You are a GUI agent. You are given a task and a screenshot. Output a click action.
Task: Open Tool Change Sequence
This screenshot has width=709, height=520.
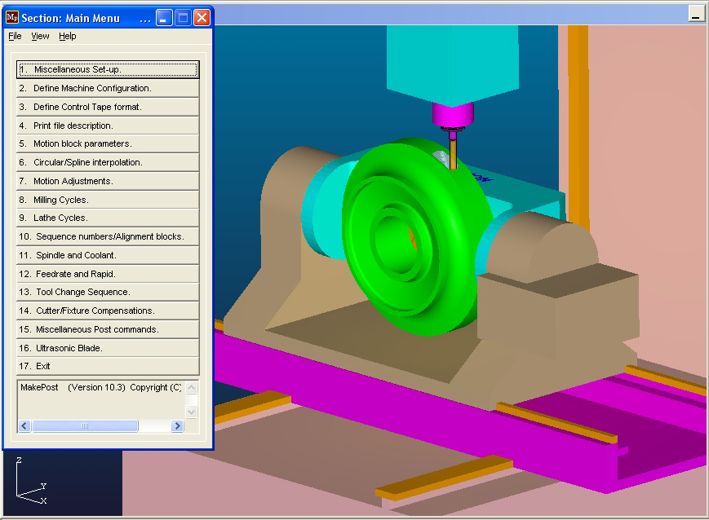[108, 292]
